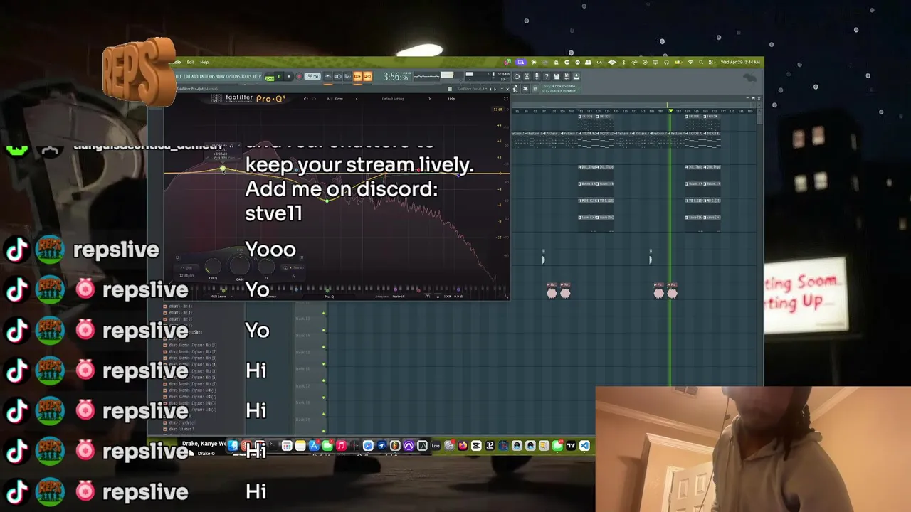Viewport: 911px width, 512px height.
Task: Open the Edit menu in macOS menu bar
Action: pos(190,62)
